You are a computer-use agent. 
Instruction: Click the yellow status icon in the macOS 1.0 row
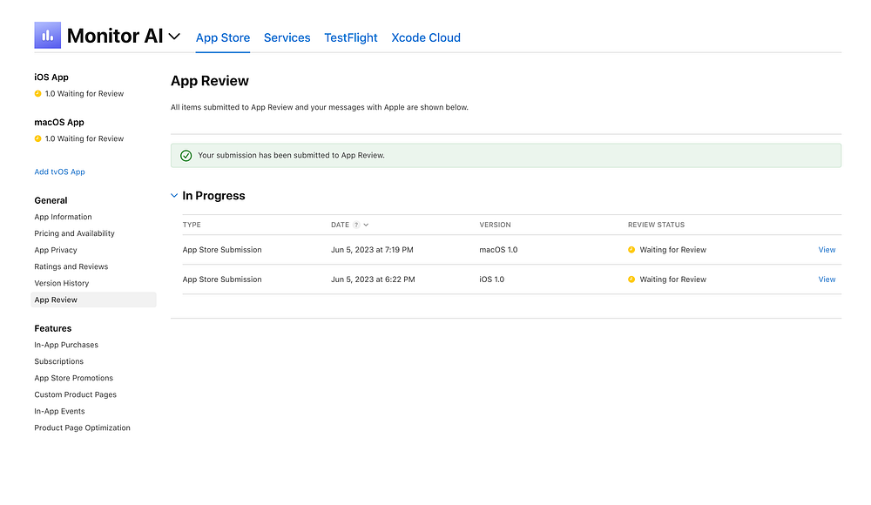[x=631, y=250]
